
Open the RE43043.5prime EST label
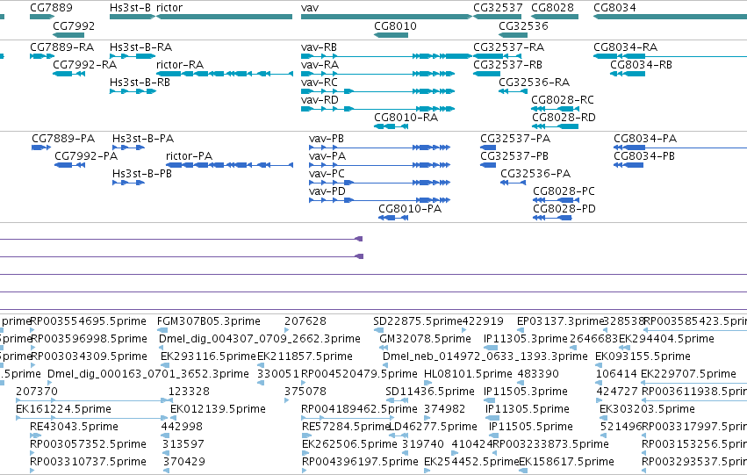tap(74, 427)
